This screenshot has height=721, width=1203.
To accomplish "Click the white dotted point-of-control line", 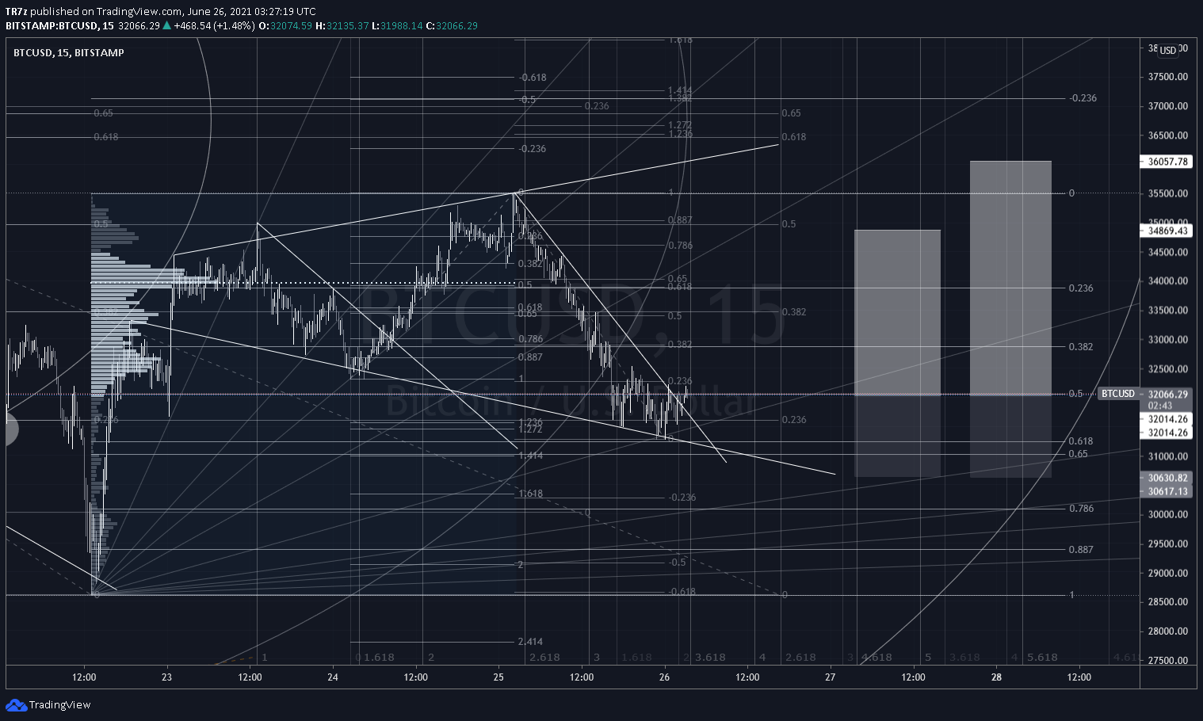I will [304, 282].
